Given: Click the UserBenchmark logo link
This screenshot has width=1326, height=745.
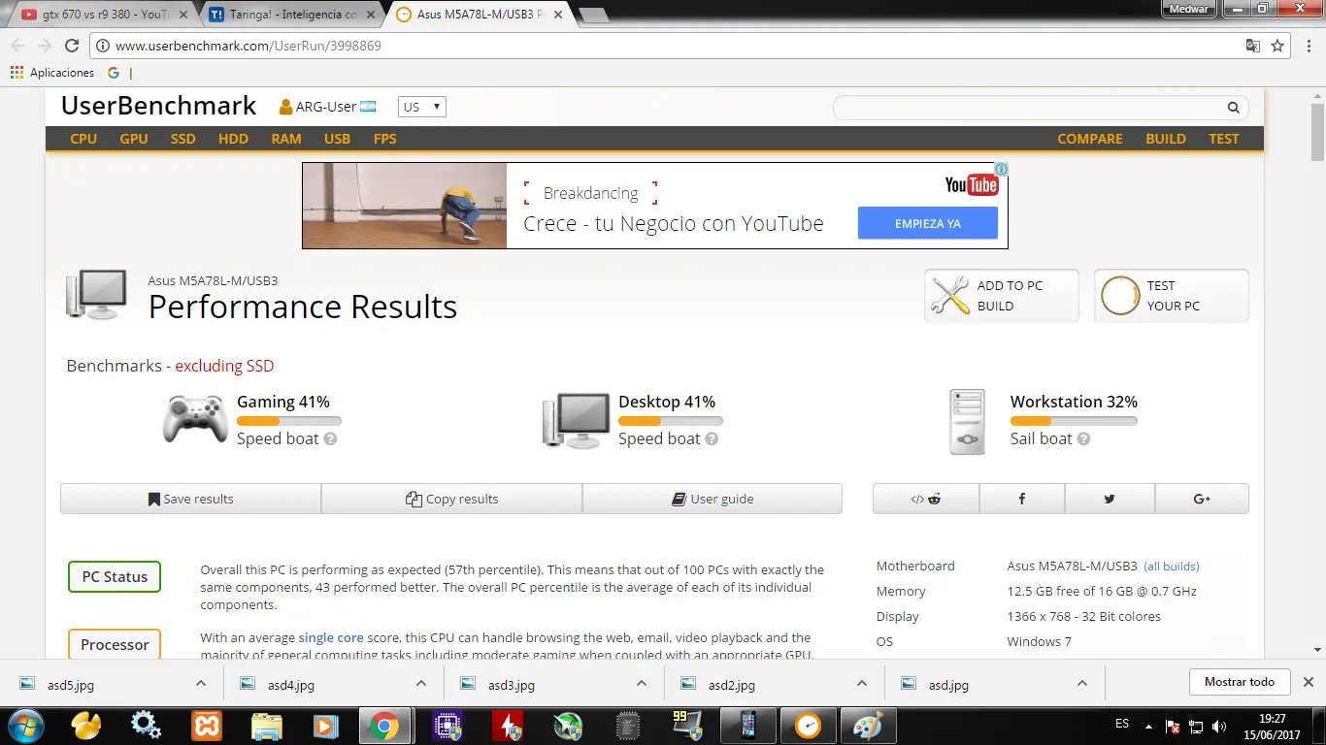Looking at the screenshot, I should coord(158,106).
